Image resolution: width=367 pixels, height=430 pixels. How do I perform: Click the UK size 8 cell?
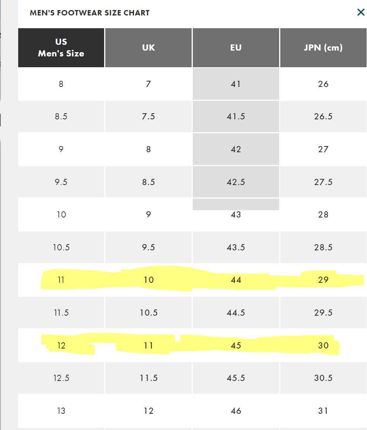point(148,149)
